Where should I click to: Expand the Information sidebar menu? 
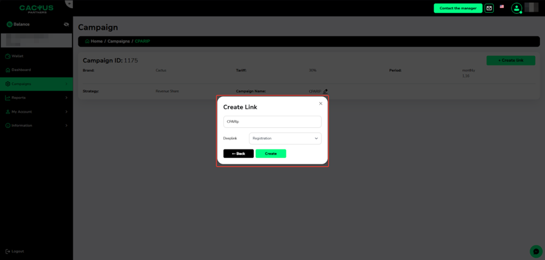[x=36, y=126]
